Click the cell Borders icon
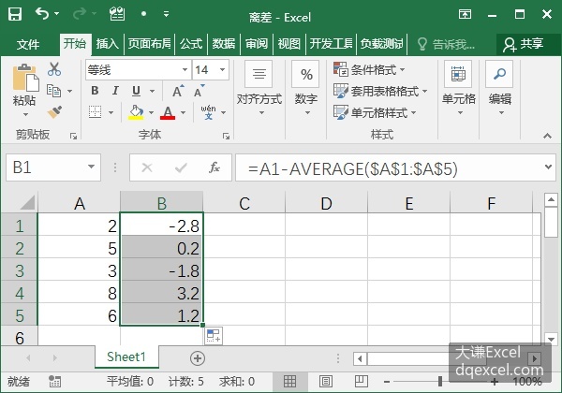562x393 pixels. pyautogui.click(x=95, y=112)
